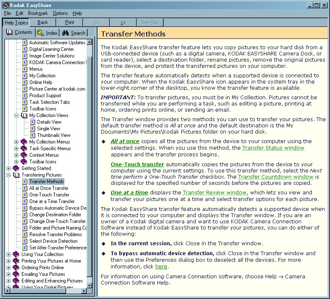Click the open book icon beside Transferring Pictures

coord(16,175)
